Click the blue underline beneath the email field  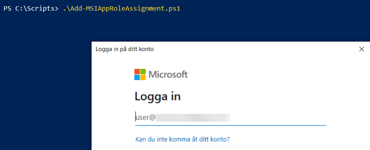pyautogui.click(x=230, y=125)
